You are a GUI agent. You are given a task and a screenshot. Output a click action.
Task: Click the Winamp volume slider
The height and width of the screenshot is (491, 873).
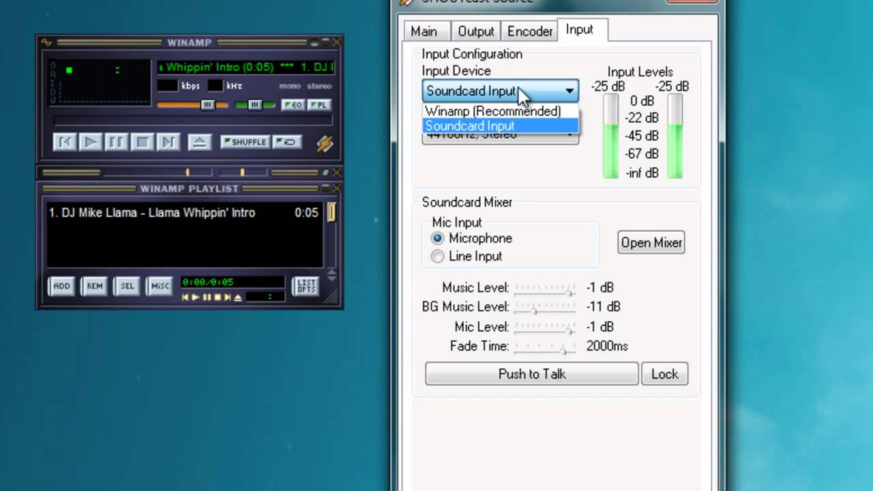click(192, 104)
